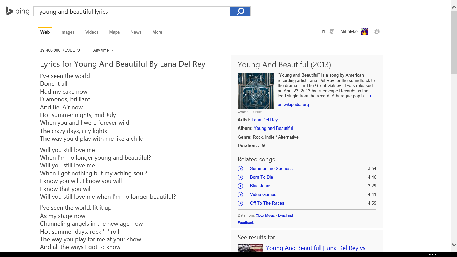Click the Genre: Rock, Indie / Alternative text

point(268,137)
